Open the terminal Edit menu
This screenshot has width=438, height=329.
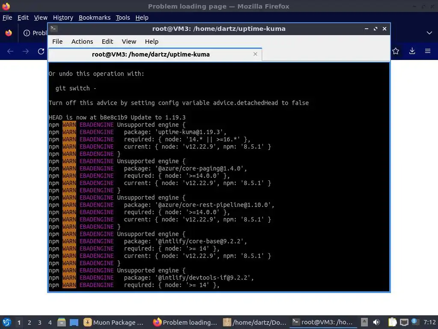pyautogui.click(x=107, y=42)
